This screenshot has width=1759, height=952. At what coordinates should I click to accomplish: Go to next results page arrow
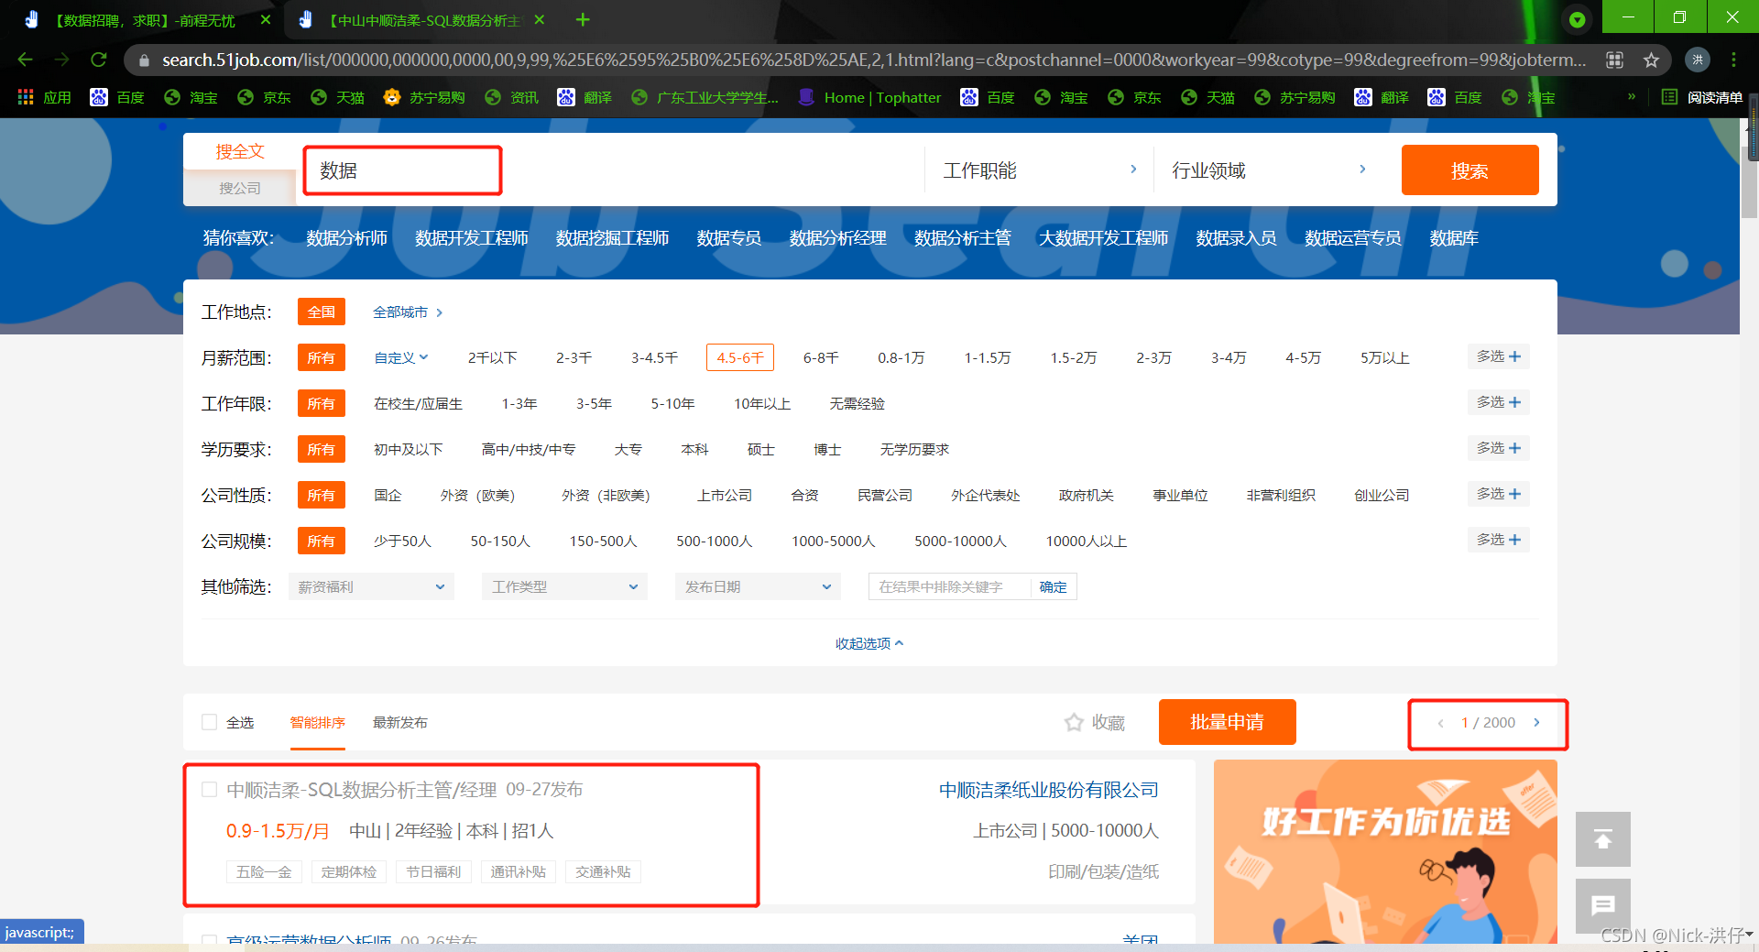tap(1536, 723)
